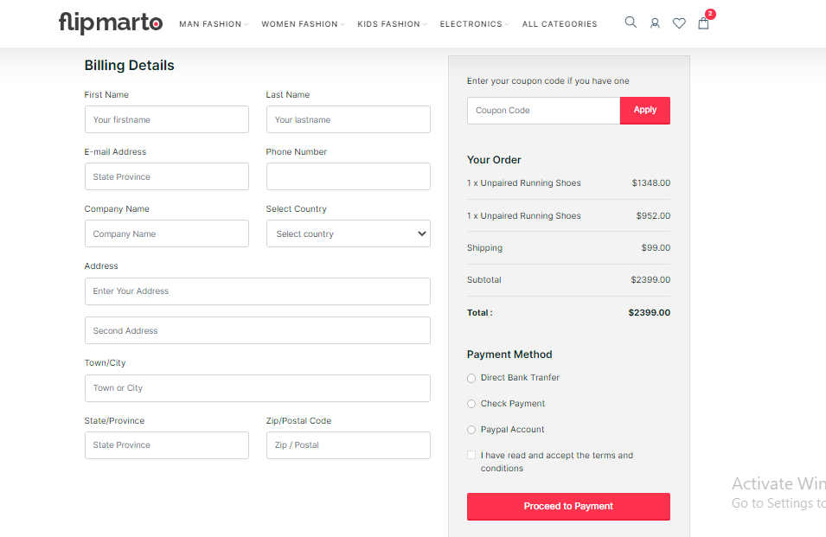Open the ALL CATEGORIES menu
The height and width of the screenshot is (537, 826).
[559, 24]
